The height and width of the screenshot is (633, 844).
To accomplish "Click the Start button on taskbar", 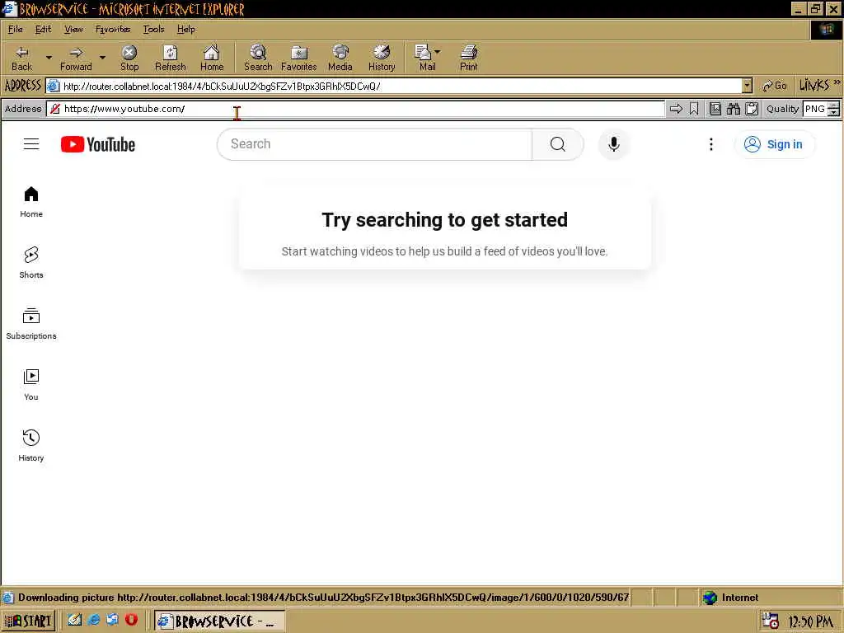I will click(28, 621).
